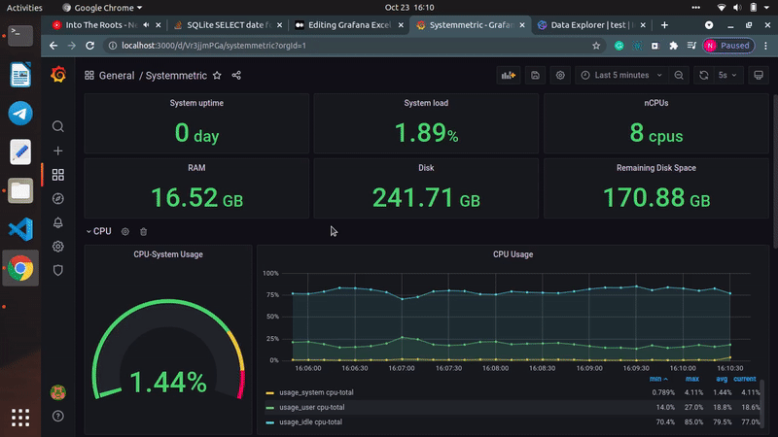Open Visual Studio Code from the dock
Image resolution: width=778 pixels, height=437 pixels.
(20, 229)
